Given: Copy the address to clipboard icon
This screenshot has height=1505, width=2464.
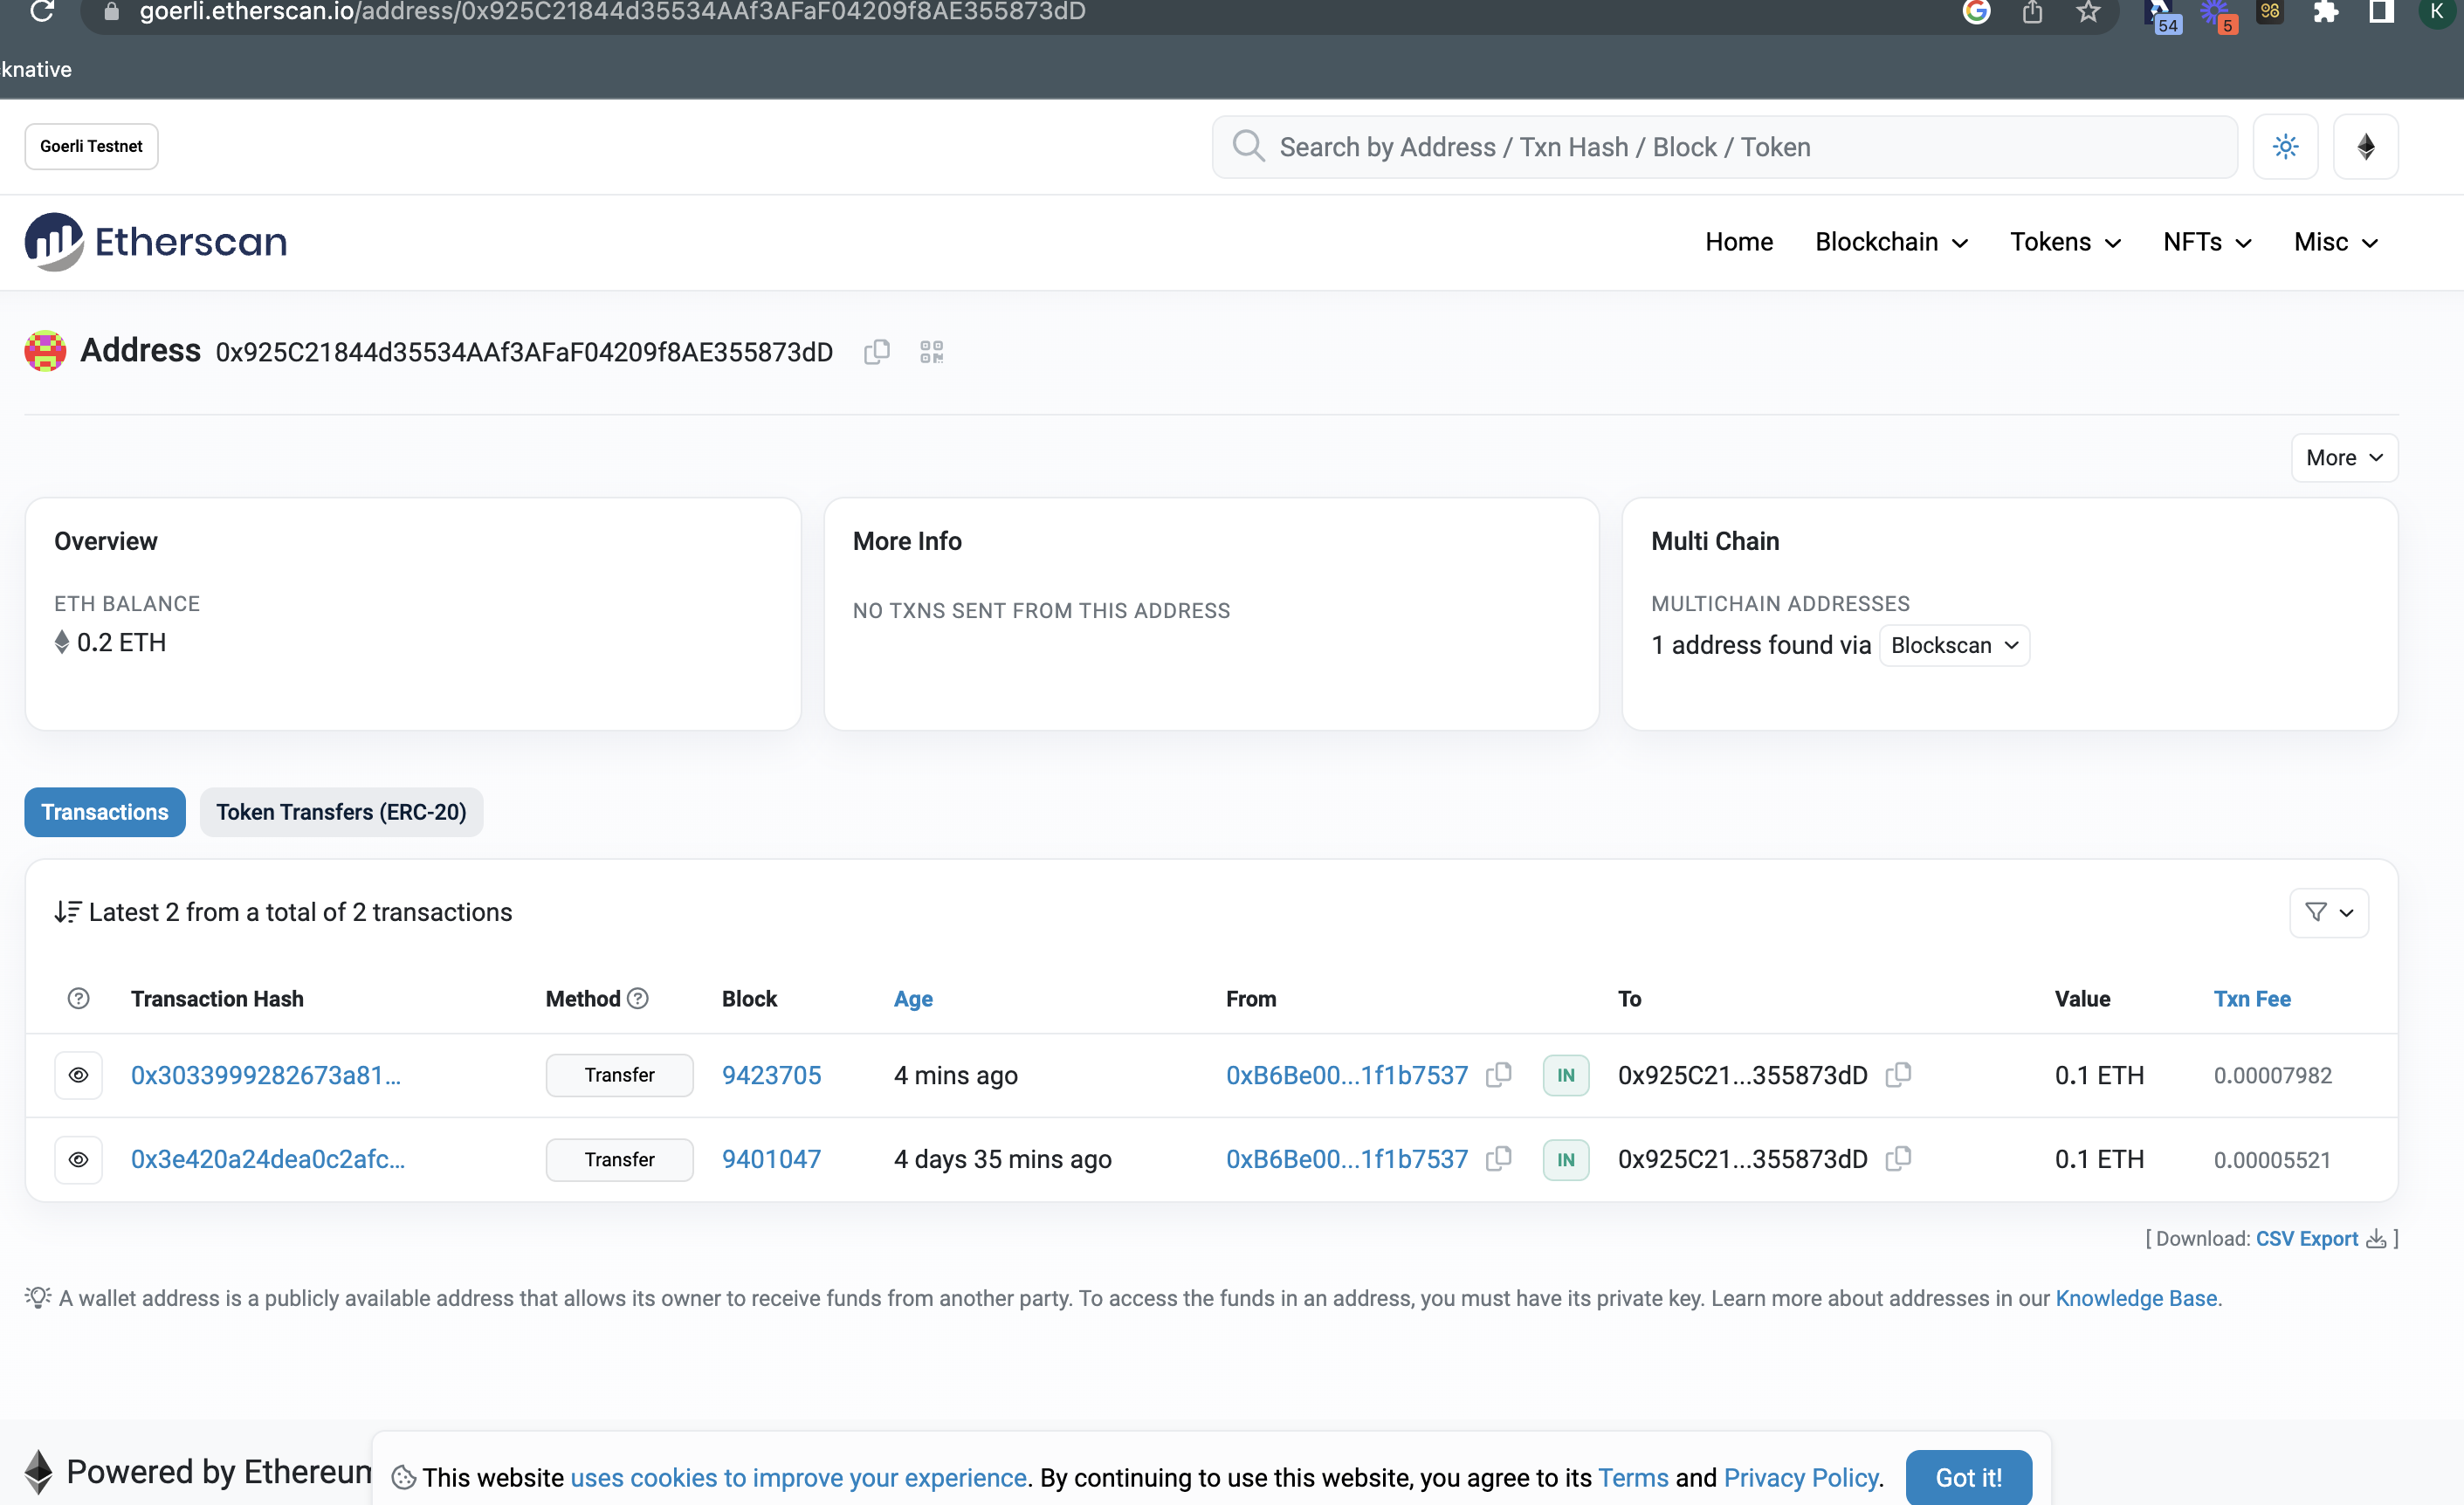Looking at the screenshot, I should tap(876, 352).
